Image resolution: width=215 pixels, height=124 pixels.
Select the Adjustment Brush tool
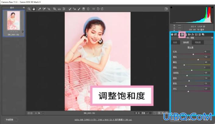click(x=79, y=9)
